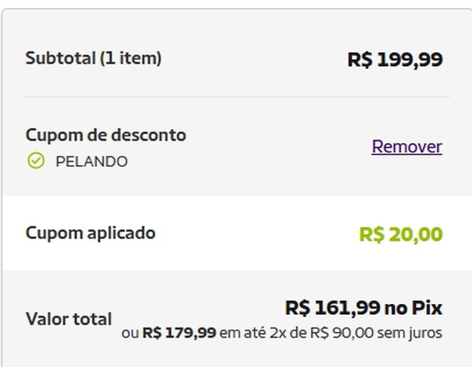The width and height of the screenshot is (472, 367).
Task: Click the green R$ 20,00 discount value
Action: pos(401,235)
